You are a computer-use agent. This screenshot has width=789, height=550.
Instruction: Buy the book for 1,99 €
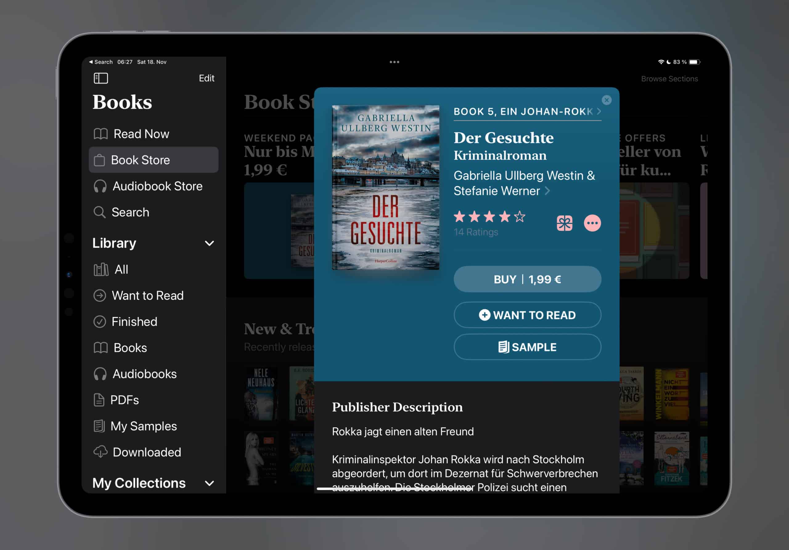pos(527,279)
